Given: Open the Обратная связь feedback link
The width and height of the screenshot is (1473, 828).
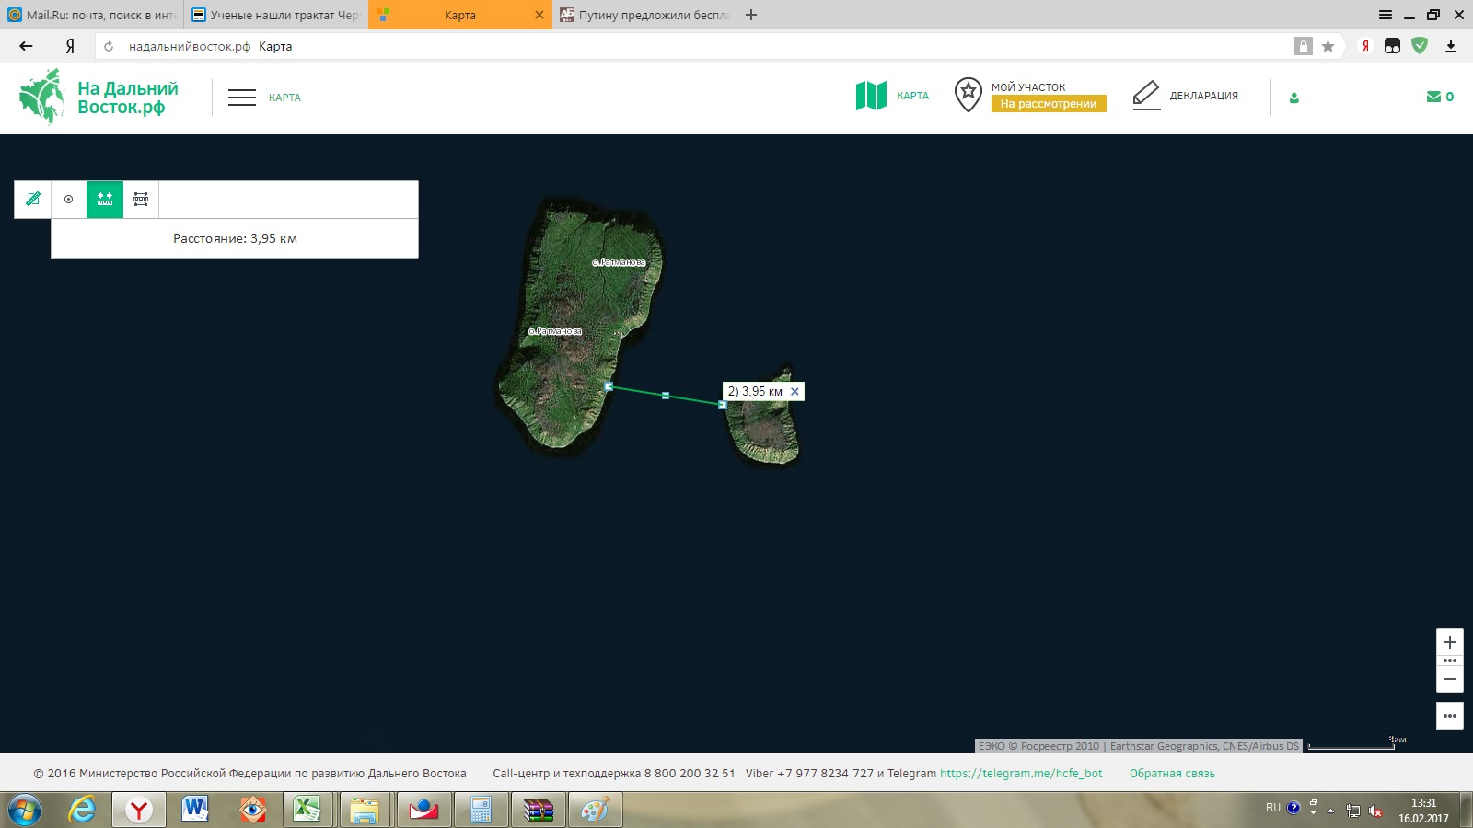Looking at the screenshot, I should pos(1172,774).
